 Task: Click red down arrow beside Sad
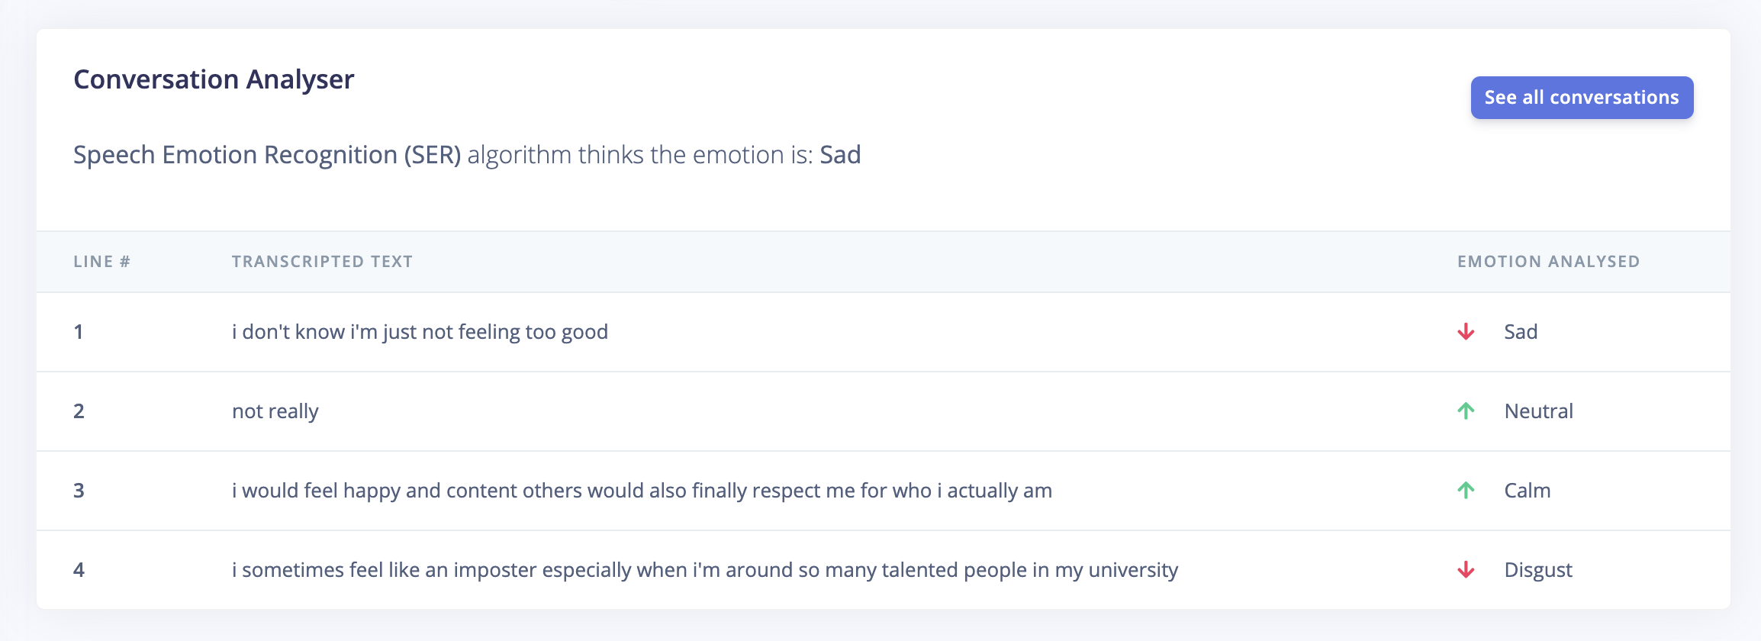(x=1466, y=332)
